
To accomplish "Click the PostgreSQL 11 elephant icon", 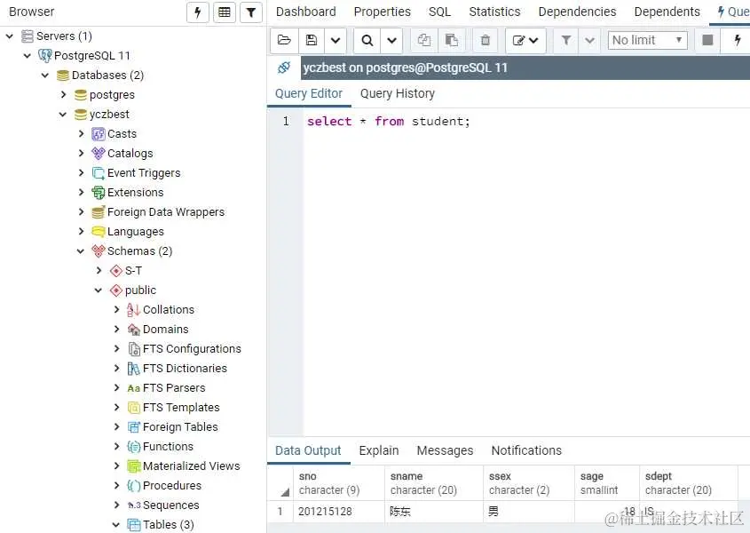I will click(x=45, y=56).
